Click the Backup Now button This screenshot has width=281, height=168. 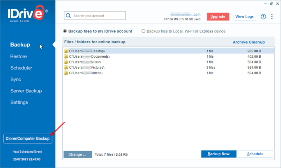[219, 154]
